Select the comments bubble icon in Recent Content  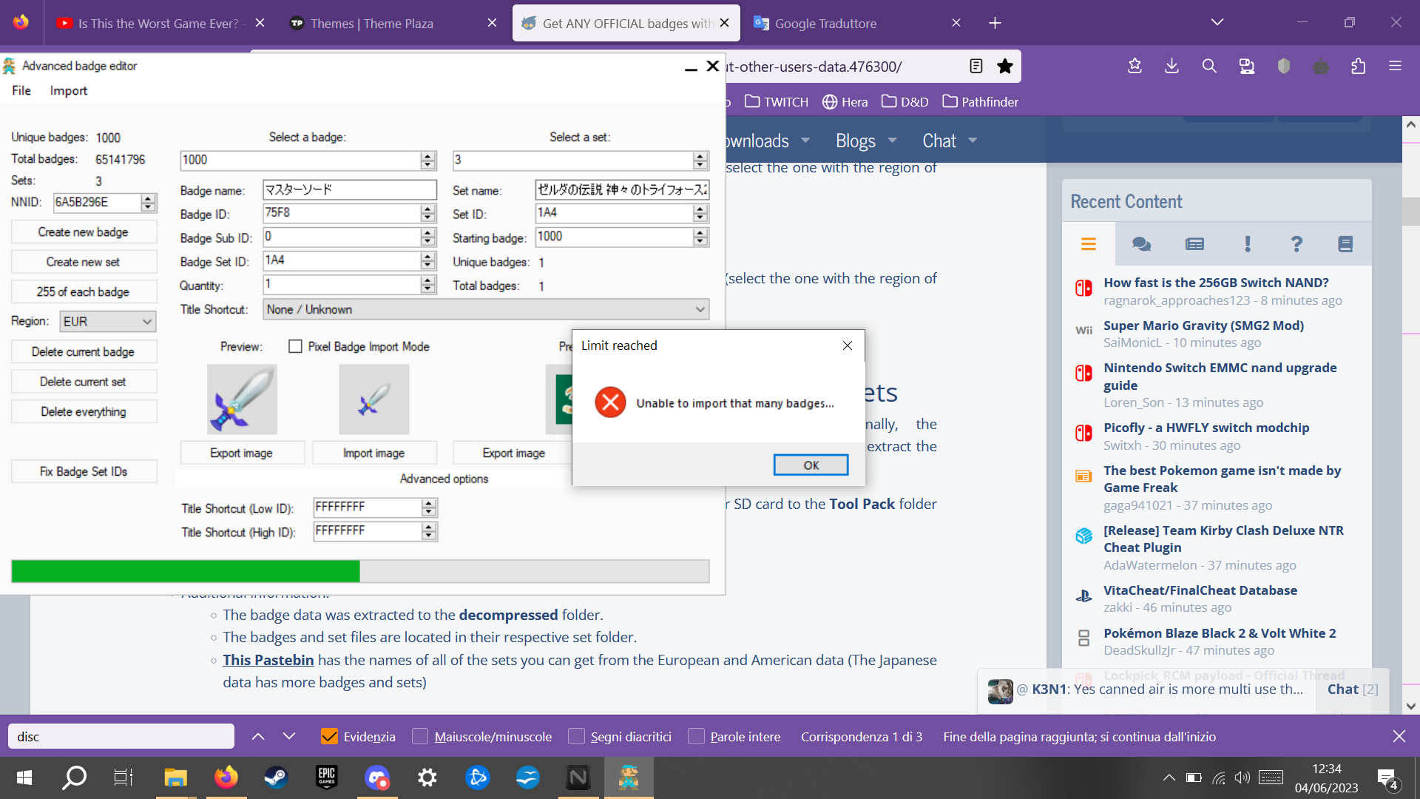(x=1141, y=243)
